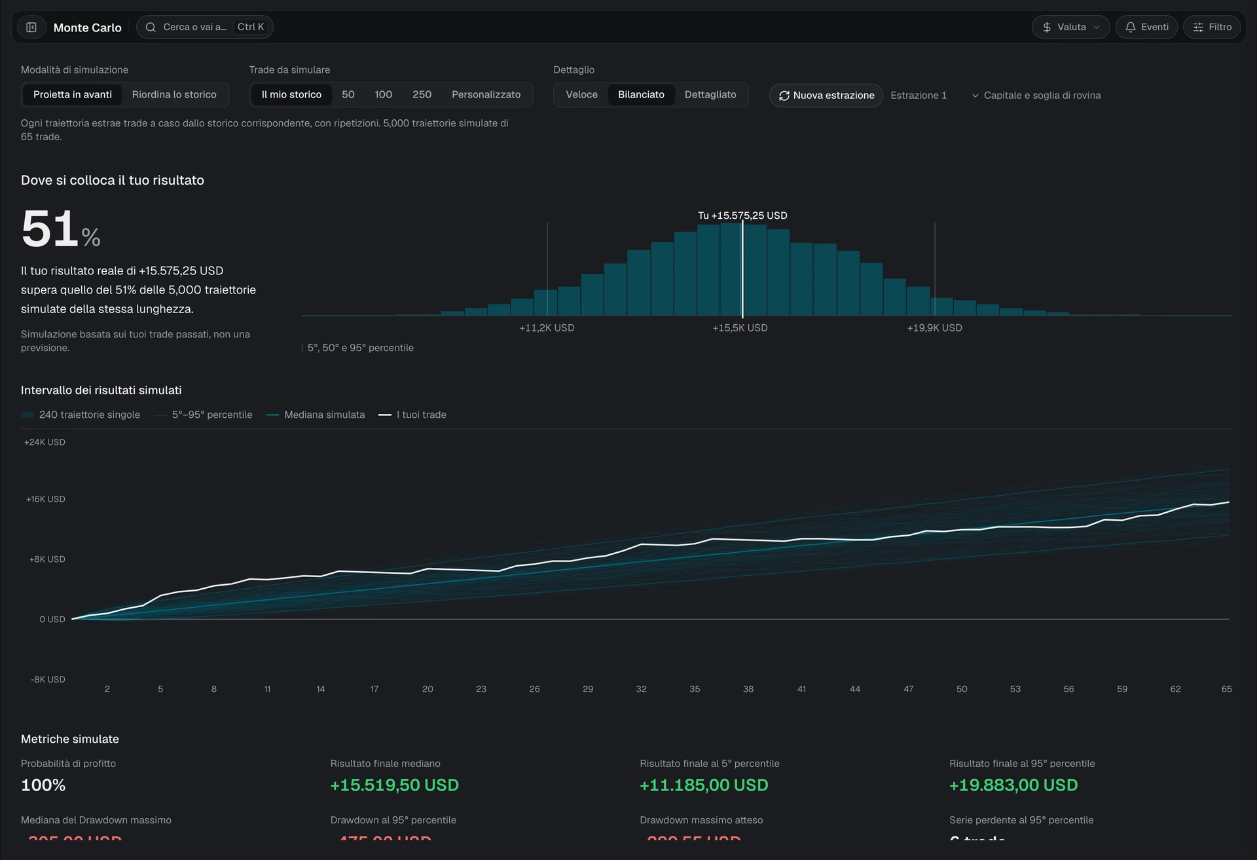The height and width of the screenshot is (860, 1257).
Task: Click the +15,5K USD median label
Action: (x=740, y=328)
